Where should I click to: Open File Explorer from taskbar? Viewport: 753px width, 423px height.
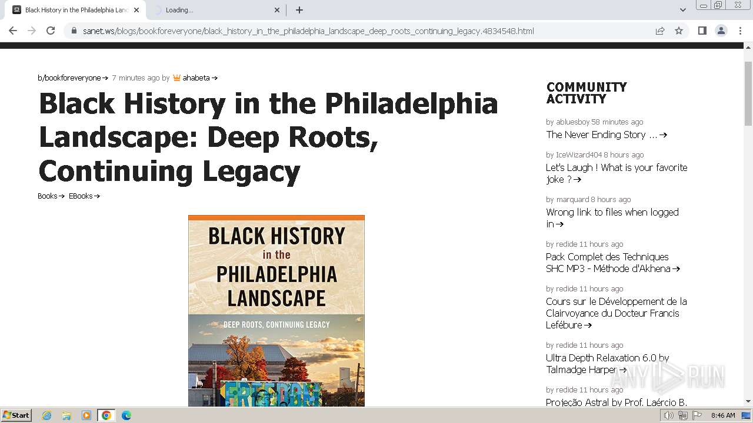[x=66, y=415]
